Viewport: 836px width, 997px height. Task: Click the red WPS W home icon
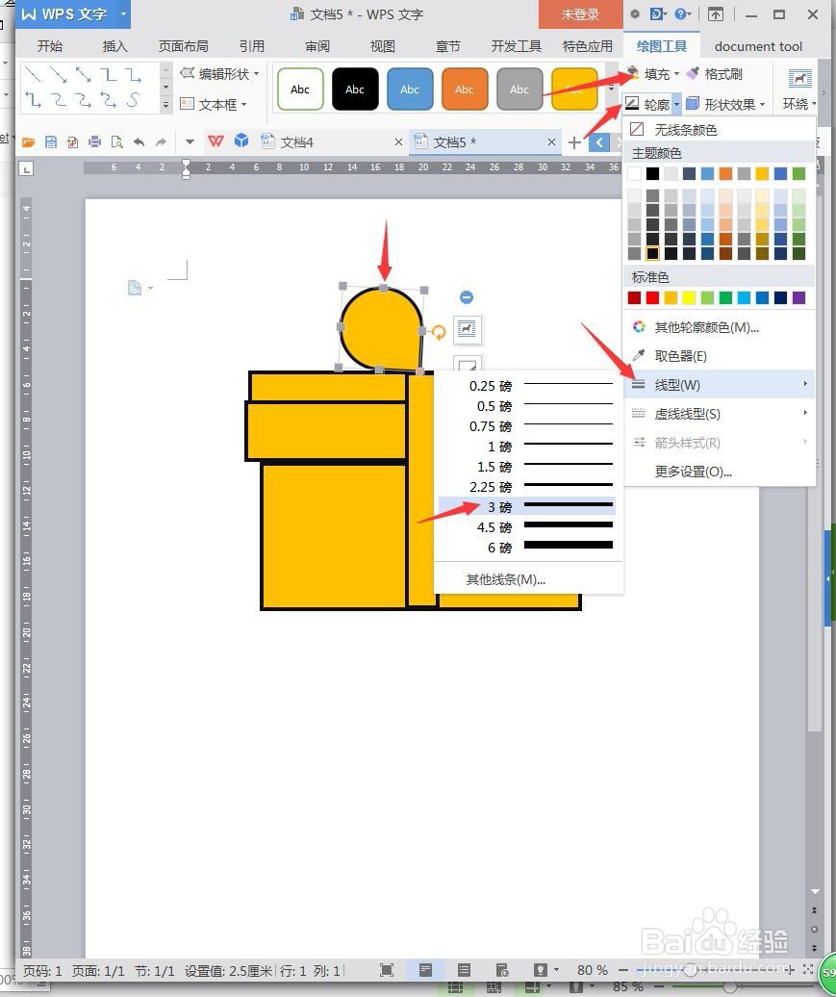[x=216, y=141]
